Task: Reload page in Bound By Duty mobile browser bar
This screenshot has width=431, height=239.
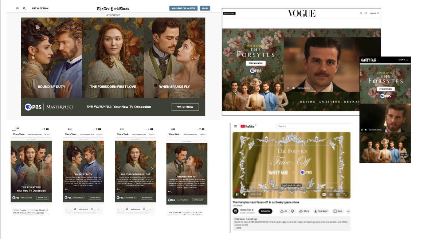Action: tap(92, 209)
